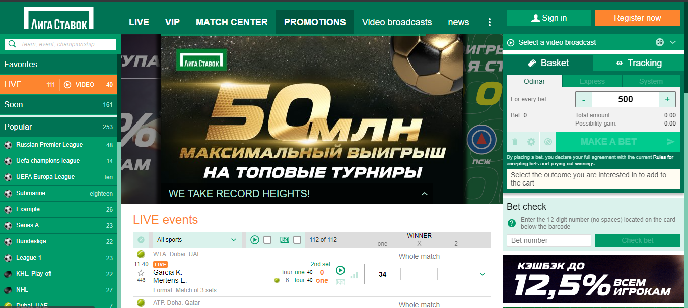688x308 pixels.
Task: Open the three-dot more menu in navigation
Action: (x=489, y=22)
